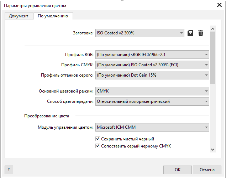Open the 'Заготовка' preset dropdown

tap(140, 33)
